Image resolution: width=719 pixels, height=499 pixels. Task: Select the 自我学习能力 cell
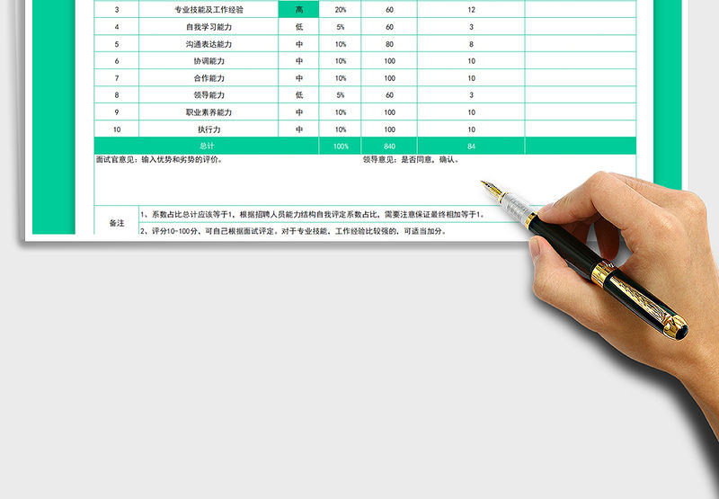[209, 27]
